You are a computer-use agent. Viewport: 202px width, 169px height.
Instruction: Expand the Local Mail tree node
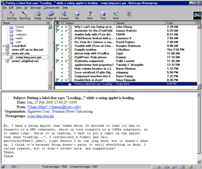pyautogui.click(x=4, y=46)
